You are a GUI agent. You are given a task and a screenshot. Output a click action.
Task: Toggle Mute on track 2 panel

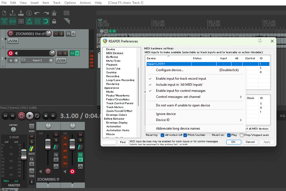coord(60,53)
